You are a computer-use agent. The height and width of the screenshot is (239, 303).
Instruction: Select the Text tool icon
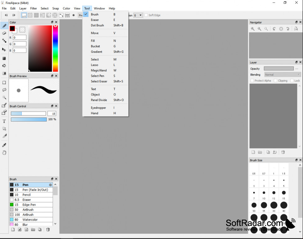[x=4, y=121]
